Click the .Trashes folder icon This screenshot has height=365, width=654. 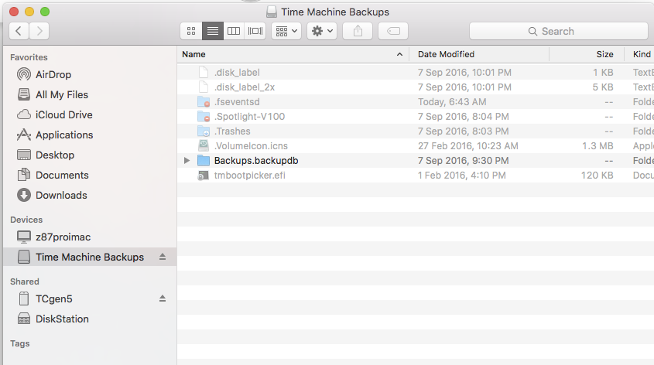pyautogui.click(x=204, y=131)
